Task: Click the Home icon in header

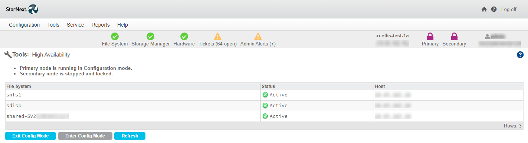Action: point(484,9)
